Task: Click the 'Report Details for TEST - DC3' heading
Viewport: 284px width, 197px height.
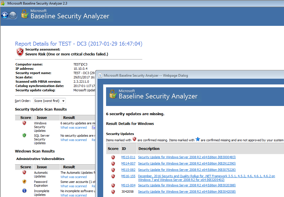Action: tap(78, 44)
